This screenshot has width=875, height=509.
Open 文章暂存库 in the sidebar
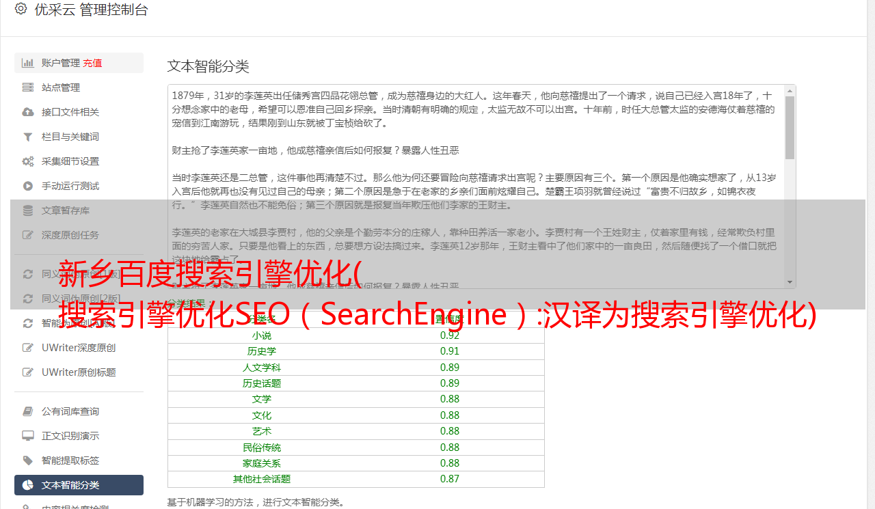79,210
